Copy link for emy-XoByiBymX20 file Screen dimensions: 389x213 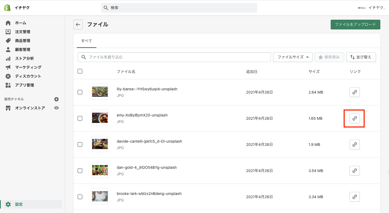[355, 118]
